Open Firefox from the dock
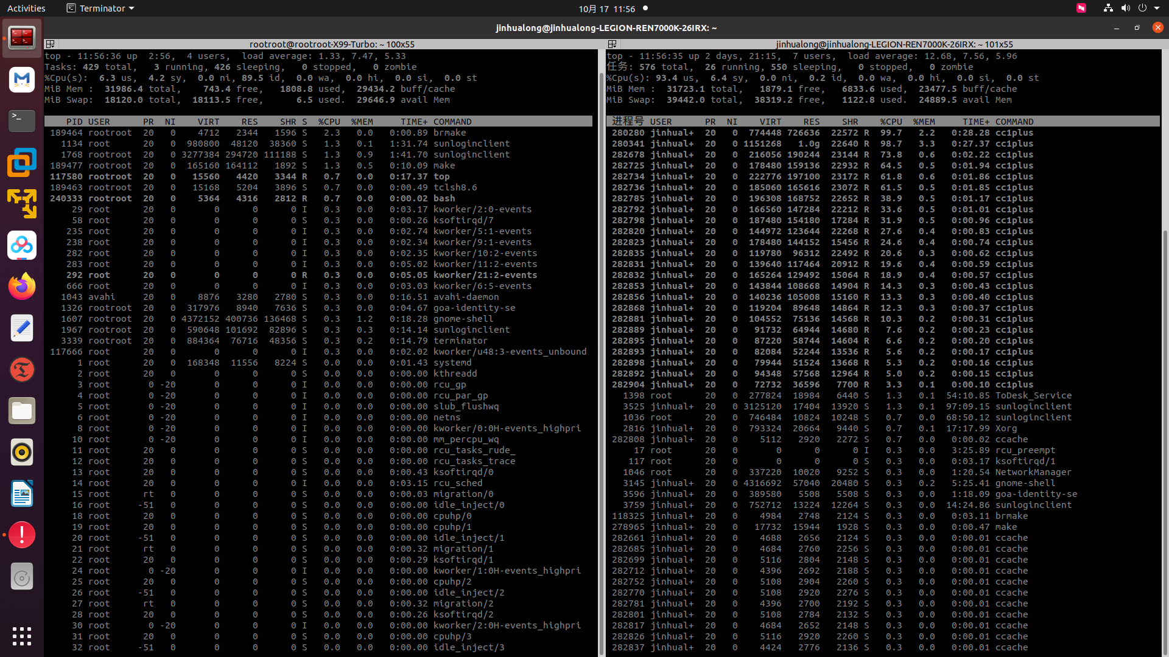The width and height of the screenshot is (1169, 657). [x=22, y=287]
